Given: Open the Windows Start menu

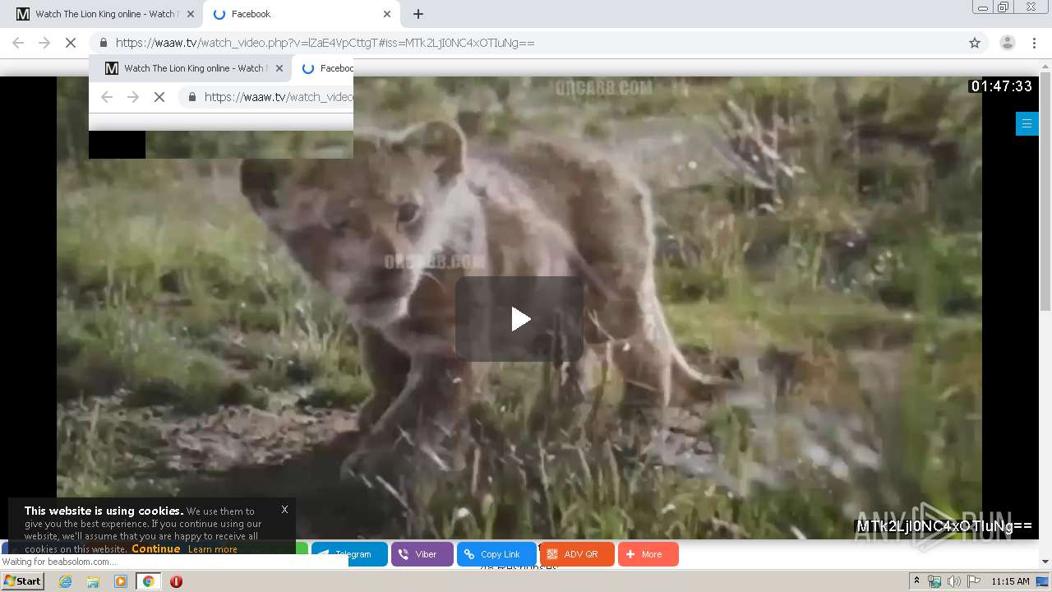Looking at the screenshot, I should [22, 580].
